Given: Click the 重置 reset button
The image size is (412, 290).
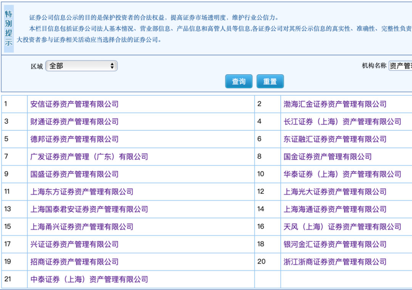Looking at the screenshot, I should pyautogui.click(x=270, y=81).
